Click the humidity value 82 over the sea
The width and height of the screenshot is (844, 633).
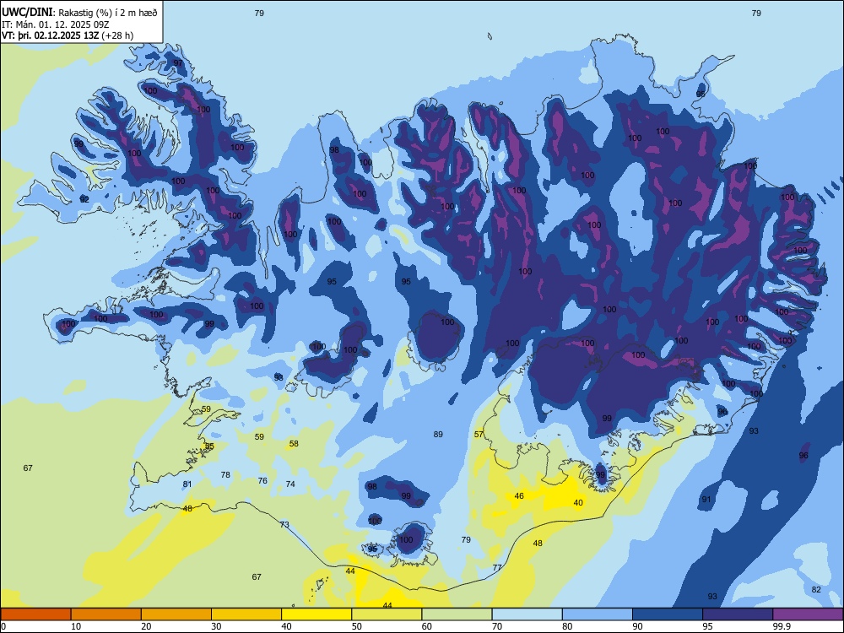tap(816, 589)
